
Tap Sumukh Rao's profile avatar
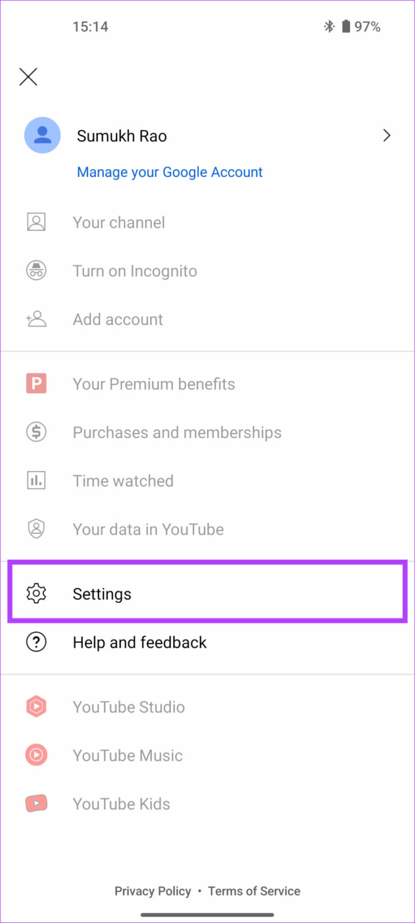pyautogui.click(x=42, y=135)
